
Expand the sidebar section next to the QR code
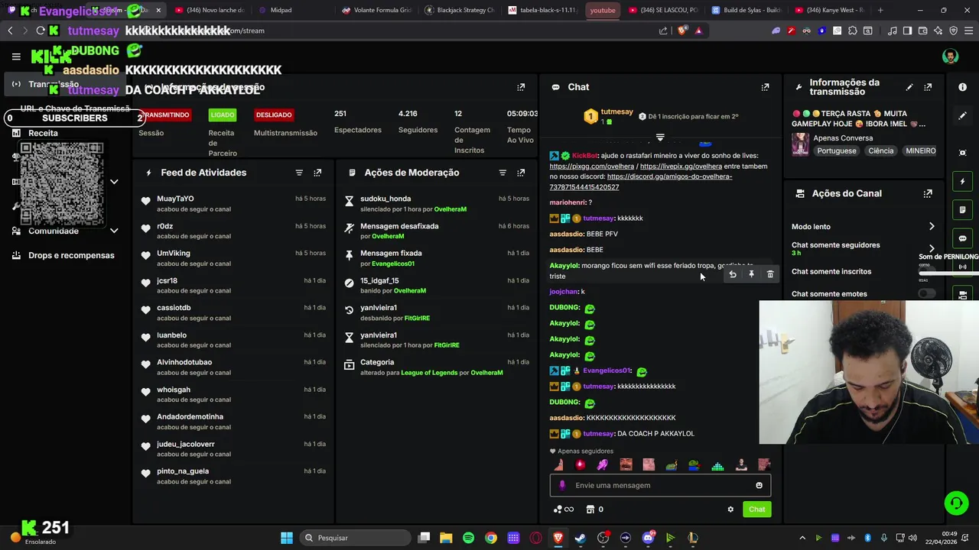pos(114,182)
